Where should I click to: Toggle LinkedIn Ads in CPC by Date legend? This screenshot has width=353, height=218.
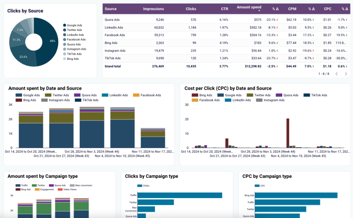click(x=238, y=100)
